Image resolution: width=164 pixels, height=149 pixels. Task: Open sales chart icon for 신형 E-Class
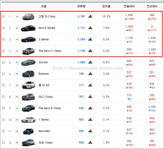coord(90,16)
